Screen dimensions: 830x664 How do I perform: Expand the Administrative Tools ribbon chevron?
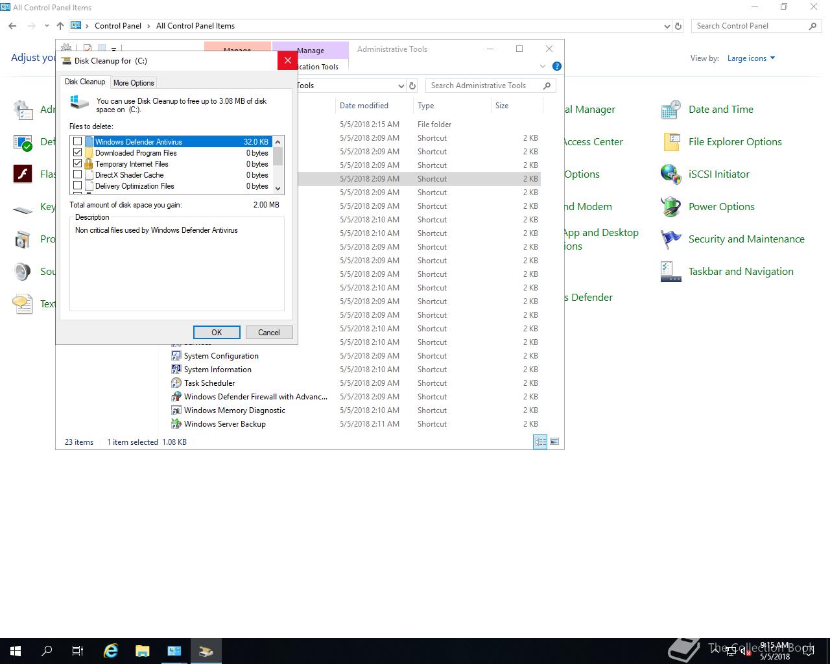pyautogui.click(x=543, y=66)
